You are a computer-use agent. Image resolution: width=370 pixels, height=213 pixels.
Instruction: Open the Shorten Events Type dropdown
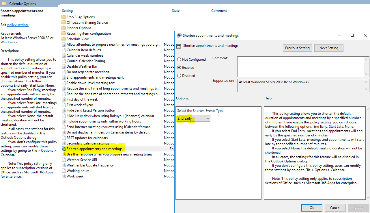coord(208,118)
